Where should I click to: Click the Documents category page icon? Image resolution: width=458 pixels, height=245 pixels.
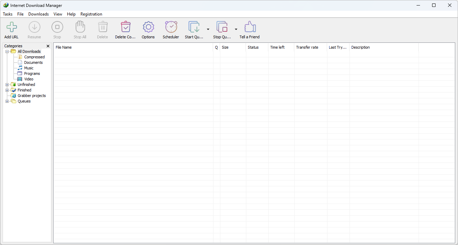[20, 62]
